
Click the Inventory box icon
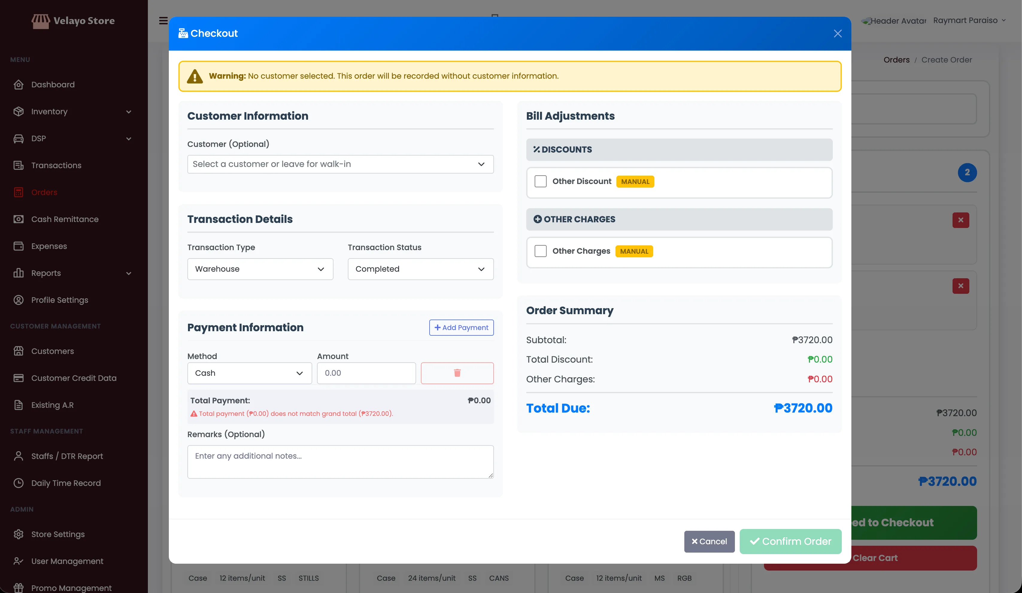18,112
